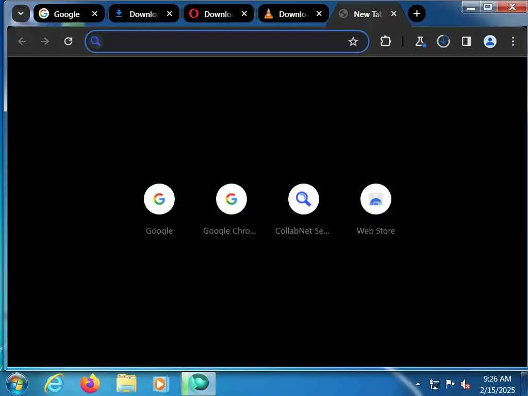Open the Google Chro... shortcut tile
Screen dimensions: 528x396
232,209
